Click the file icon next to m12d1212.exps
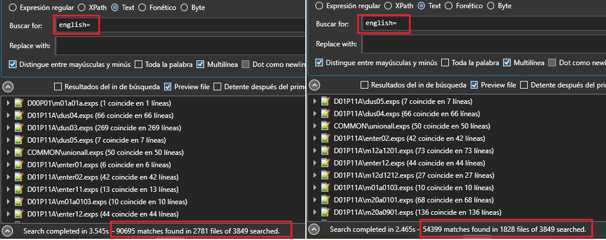 tap(325, 175)
